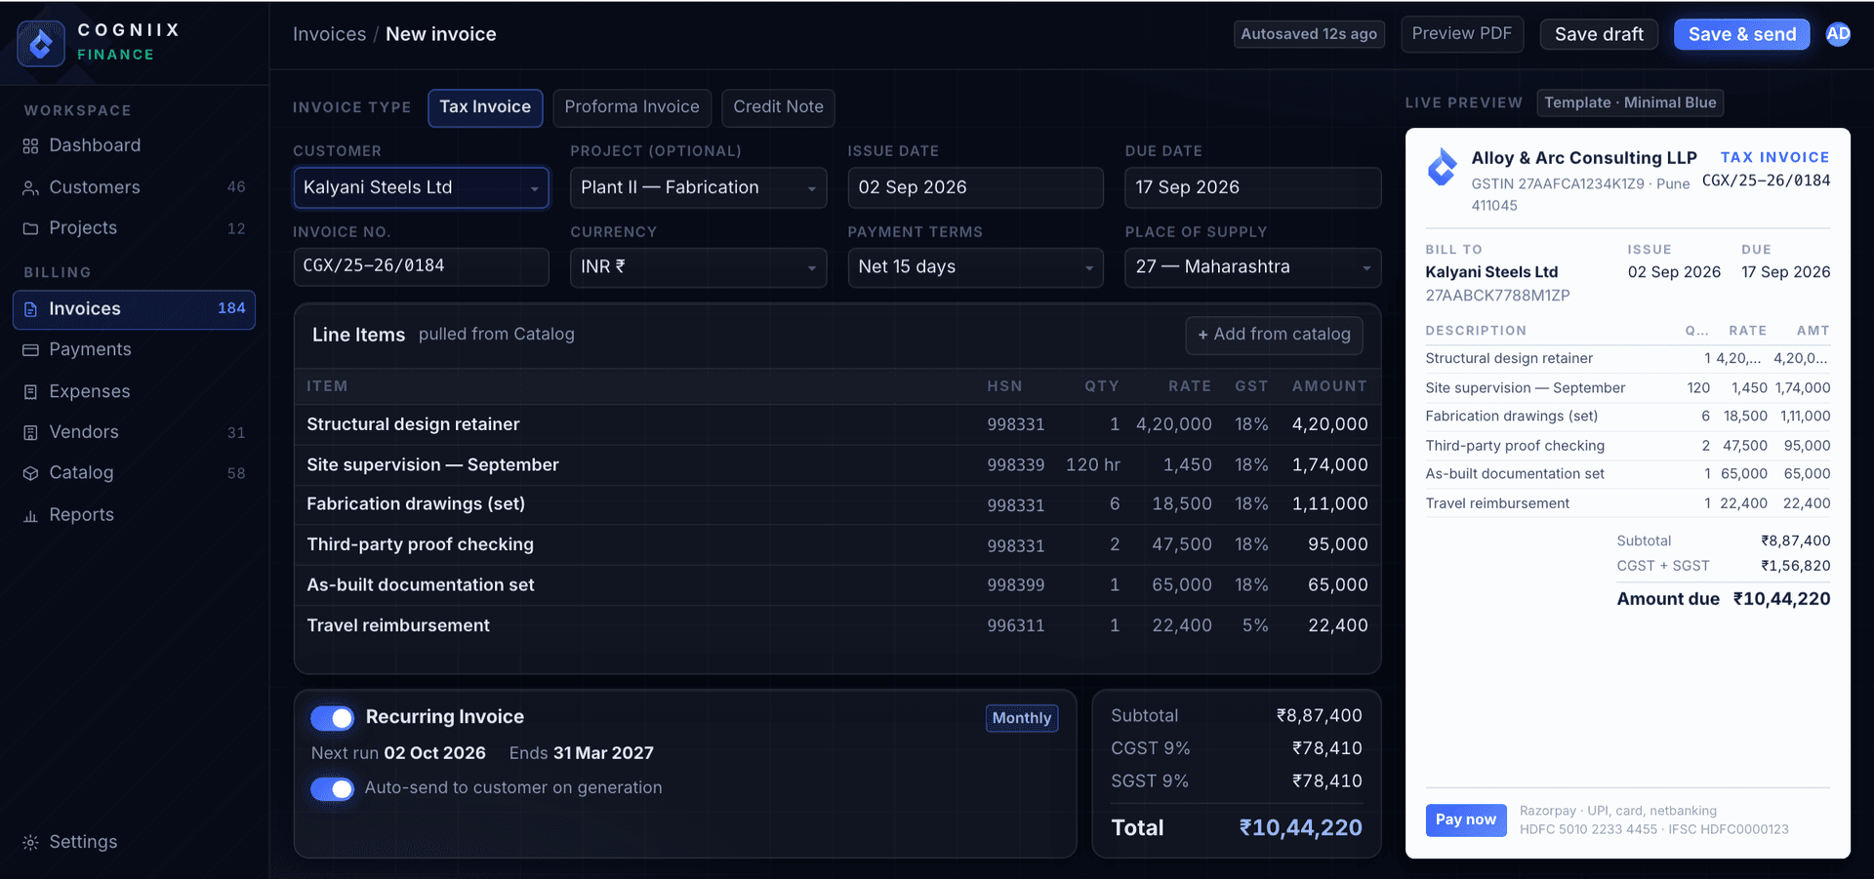Click the Cogniix Finance logo icon

pyautogui.click(x=41, y=43)
